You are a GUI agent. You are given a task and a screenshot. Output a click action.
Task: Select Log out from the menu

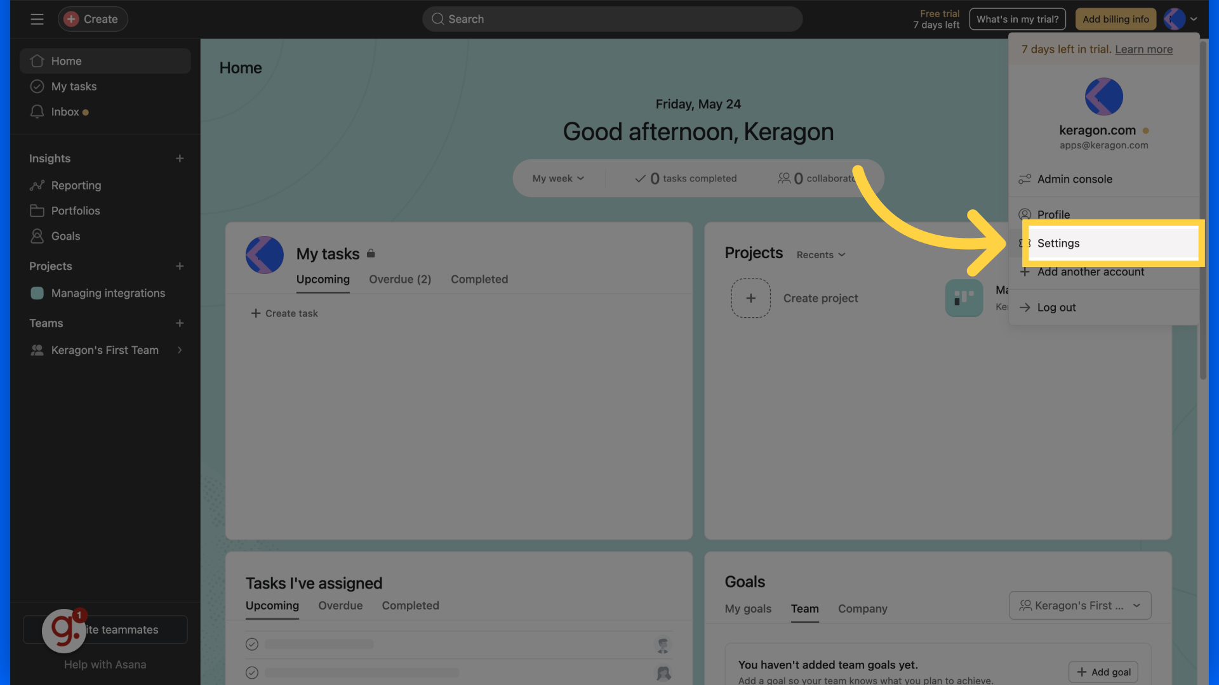coord(1103,307)
